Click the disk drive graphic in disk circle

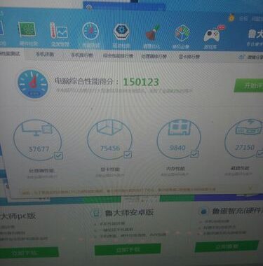(248, 127)
